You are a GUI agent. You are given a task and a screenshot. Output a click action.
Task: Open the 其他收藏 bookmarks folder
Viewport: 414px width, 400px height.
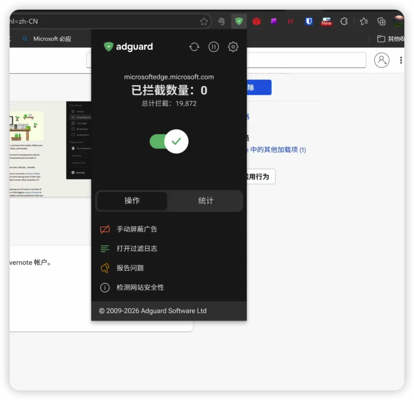coord(391,39)
